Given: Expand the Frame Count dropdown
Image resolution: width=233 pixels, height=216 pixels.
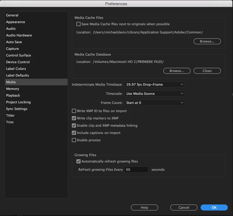Looking at the screenshot, I should [x=155, y=103].
